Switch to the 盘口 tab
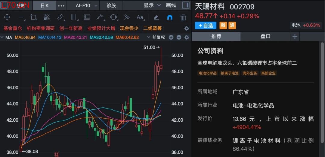Screen dimensions: 325x157 [265, 36]
